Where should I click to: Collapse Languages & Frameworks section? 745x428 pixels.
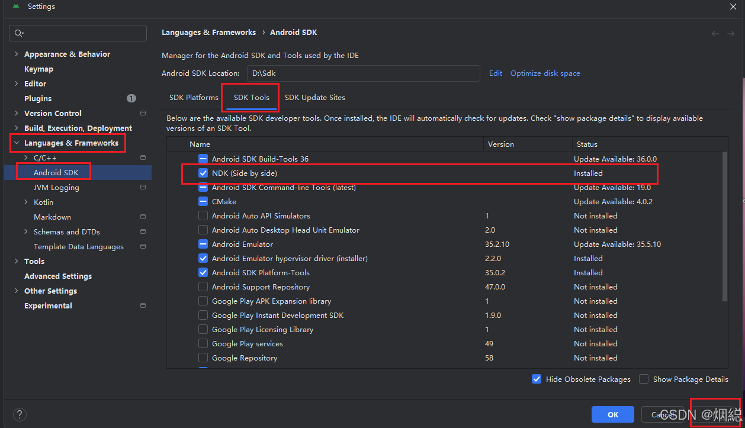click(17, 143)
